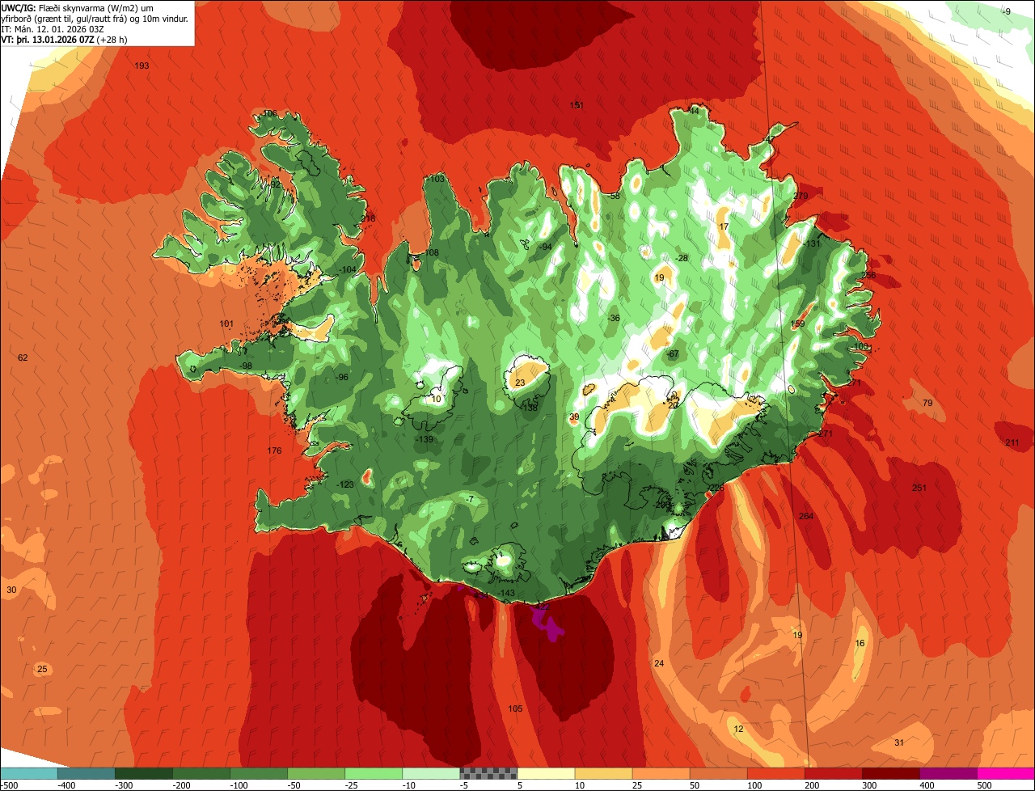The width and height of the screenshot is (1035, 791).
Task: Click the map value -7
Action: point(470,499)
